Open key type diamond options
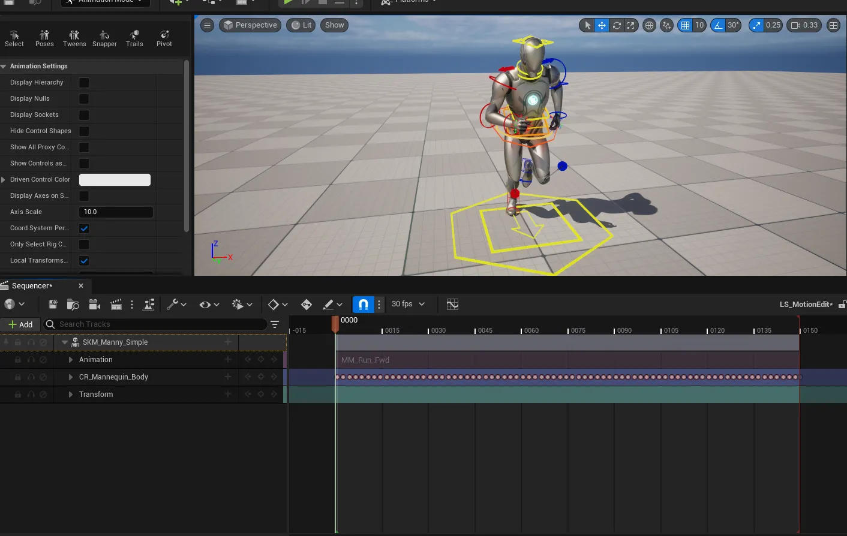The image size is (847, 536). pos(278,305)
